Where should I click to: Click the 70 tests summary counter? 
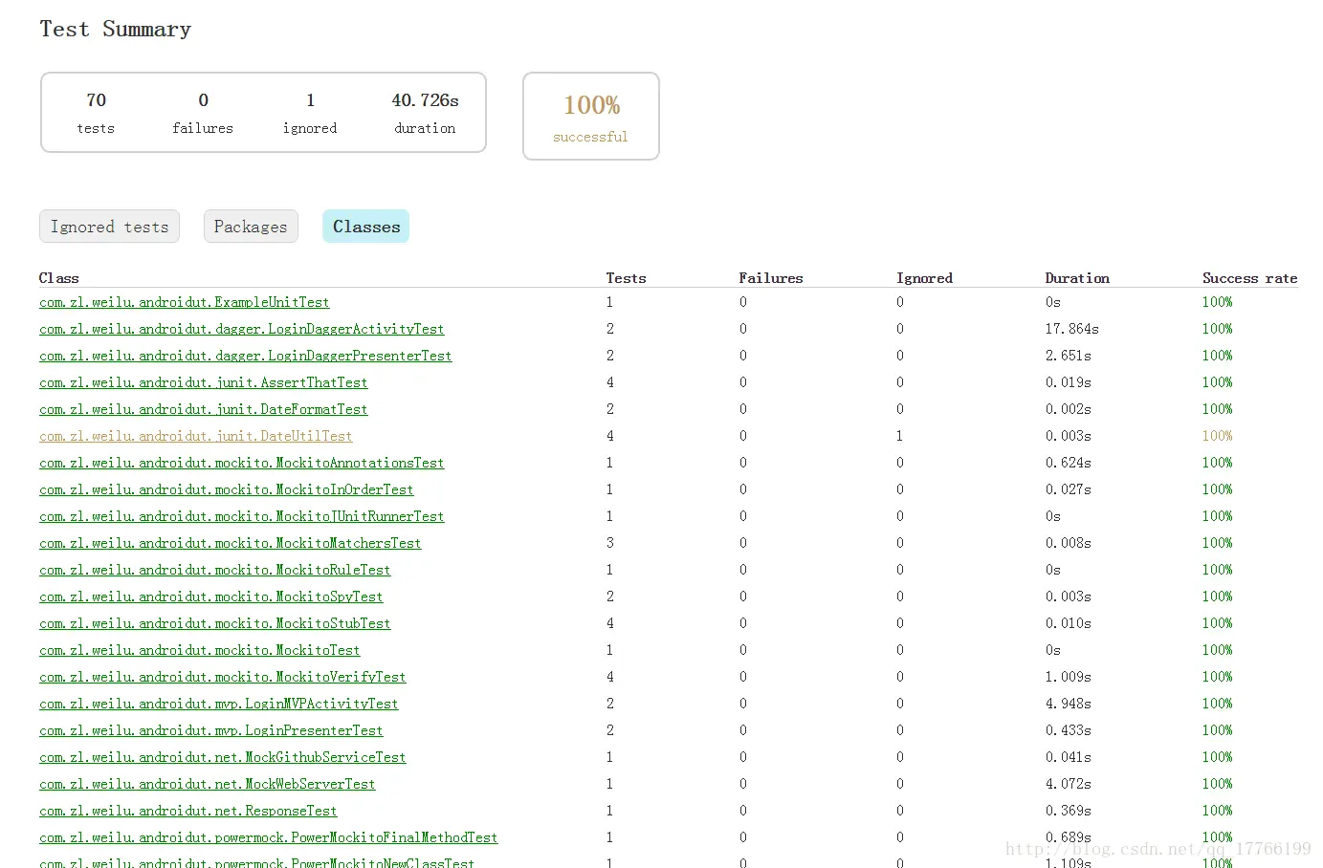pos(96,113)
